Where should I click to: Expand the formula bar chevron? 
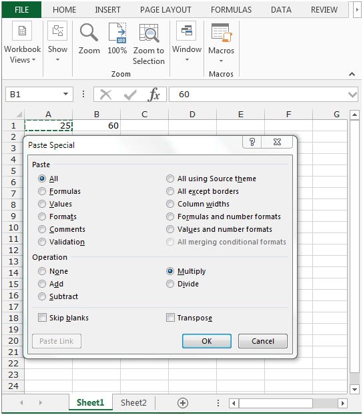pos(352,94)
